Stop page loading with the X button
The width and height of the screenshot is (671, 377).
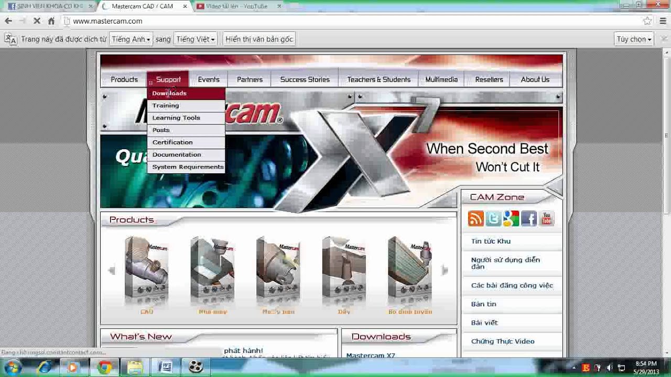37,21
